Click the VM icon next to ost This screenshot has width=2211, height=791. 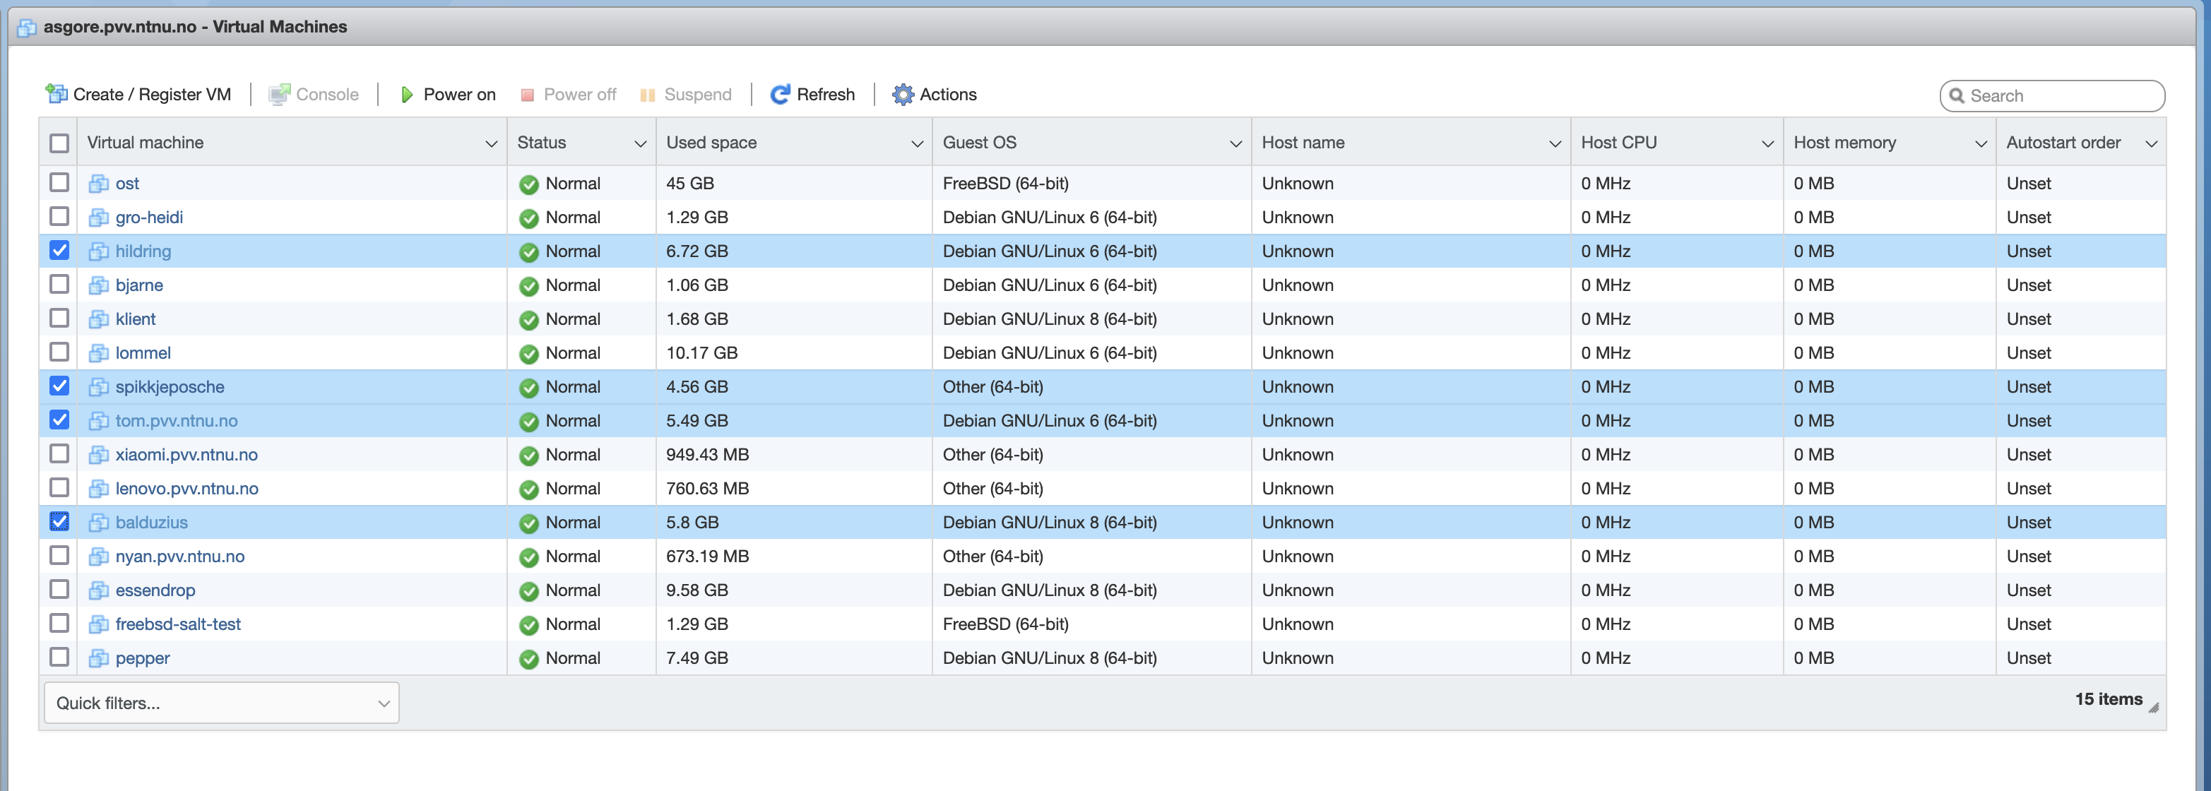point(99,184)
